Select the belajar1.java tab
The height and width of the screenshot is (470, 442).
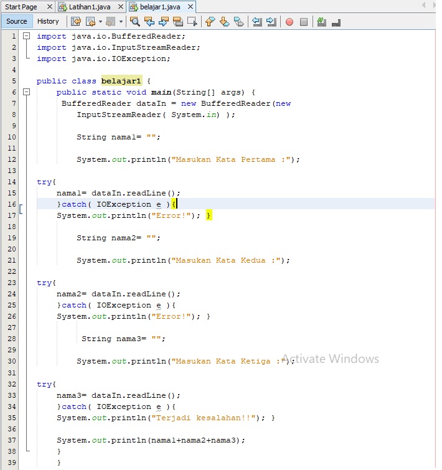point(160,7)
